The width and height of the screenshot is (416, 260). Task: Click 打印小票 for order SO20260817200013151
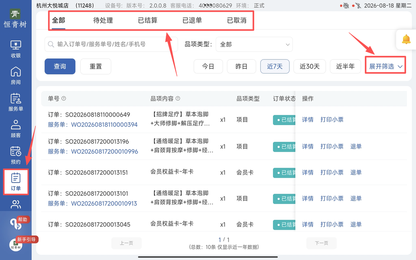[x=332, y=172]
